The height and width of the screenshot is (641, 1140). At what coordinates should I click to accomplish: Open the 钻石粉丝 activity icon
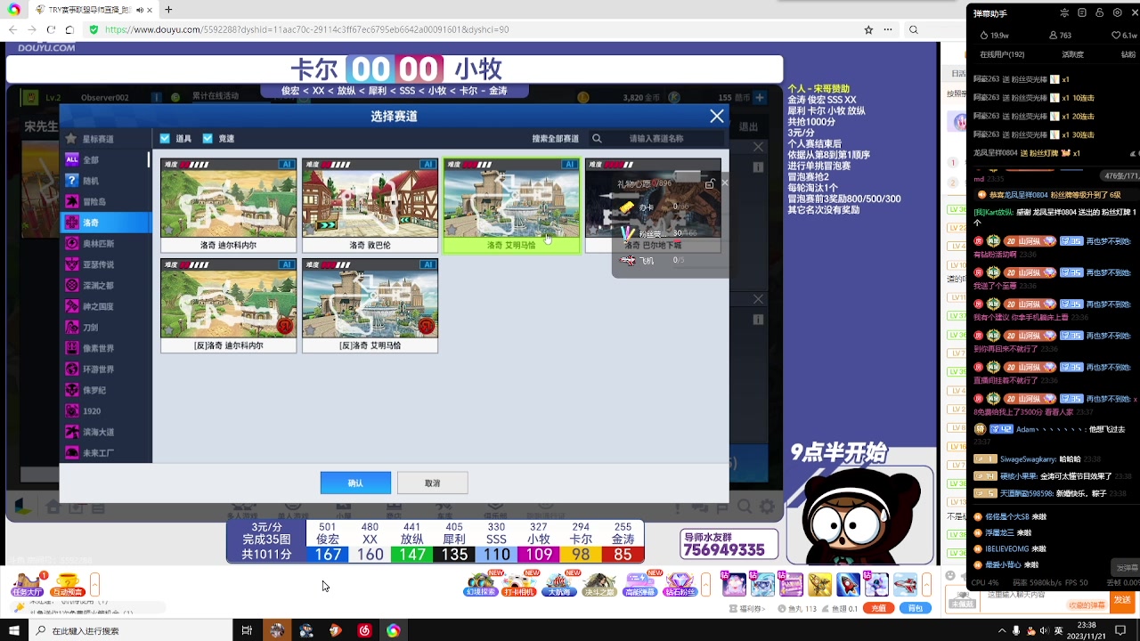(x=680, y=584)
